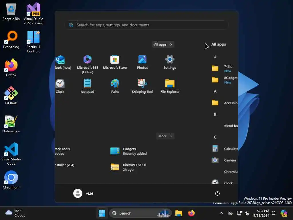Click the All apps button with chevron

[x=163, y=44]
